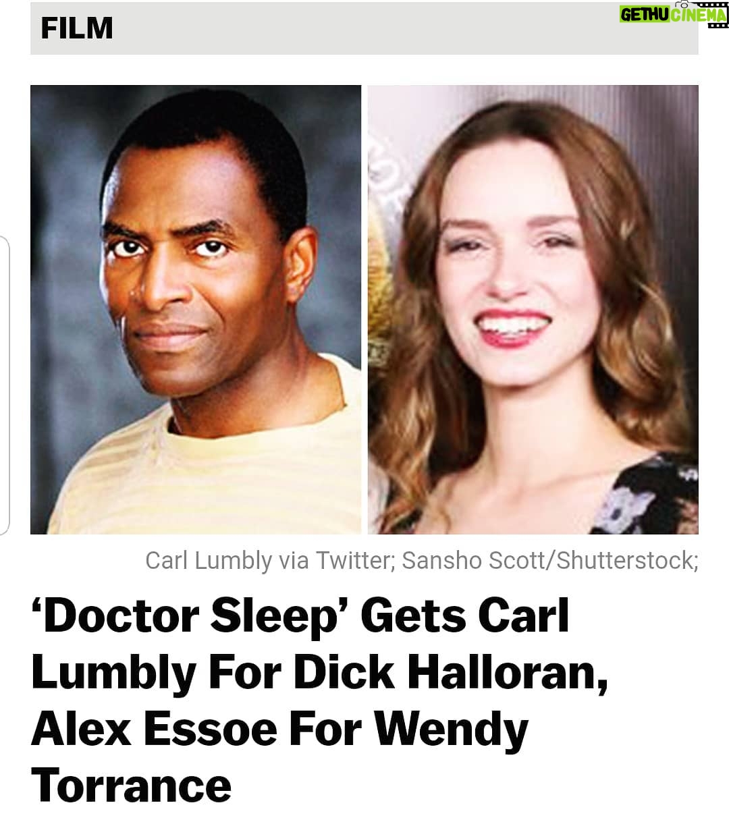The width and height of the screenshot is (729, 826).
Task: Click the green GETHU block in the logo
Action: click(x=645, y=15)
